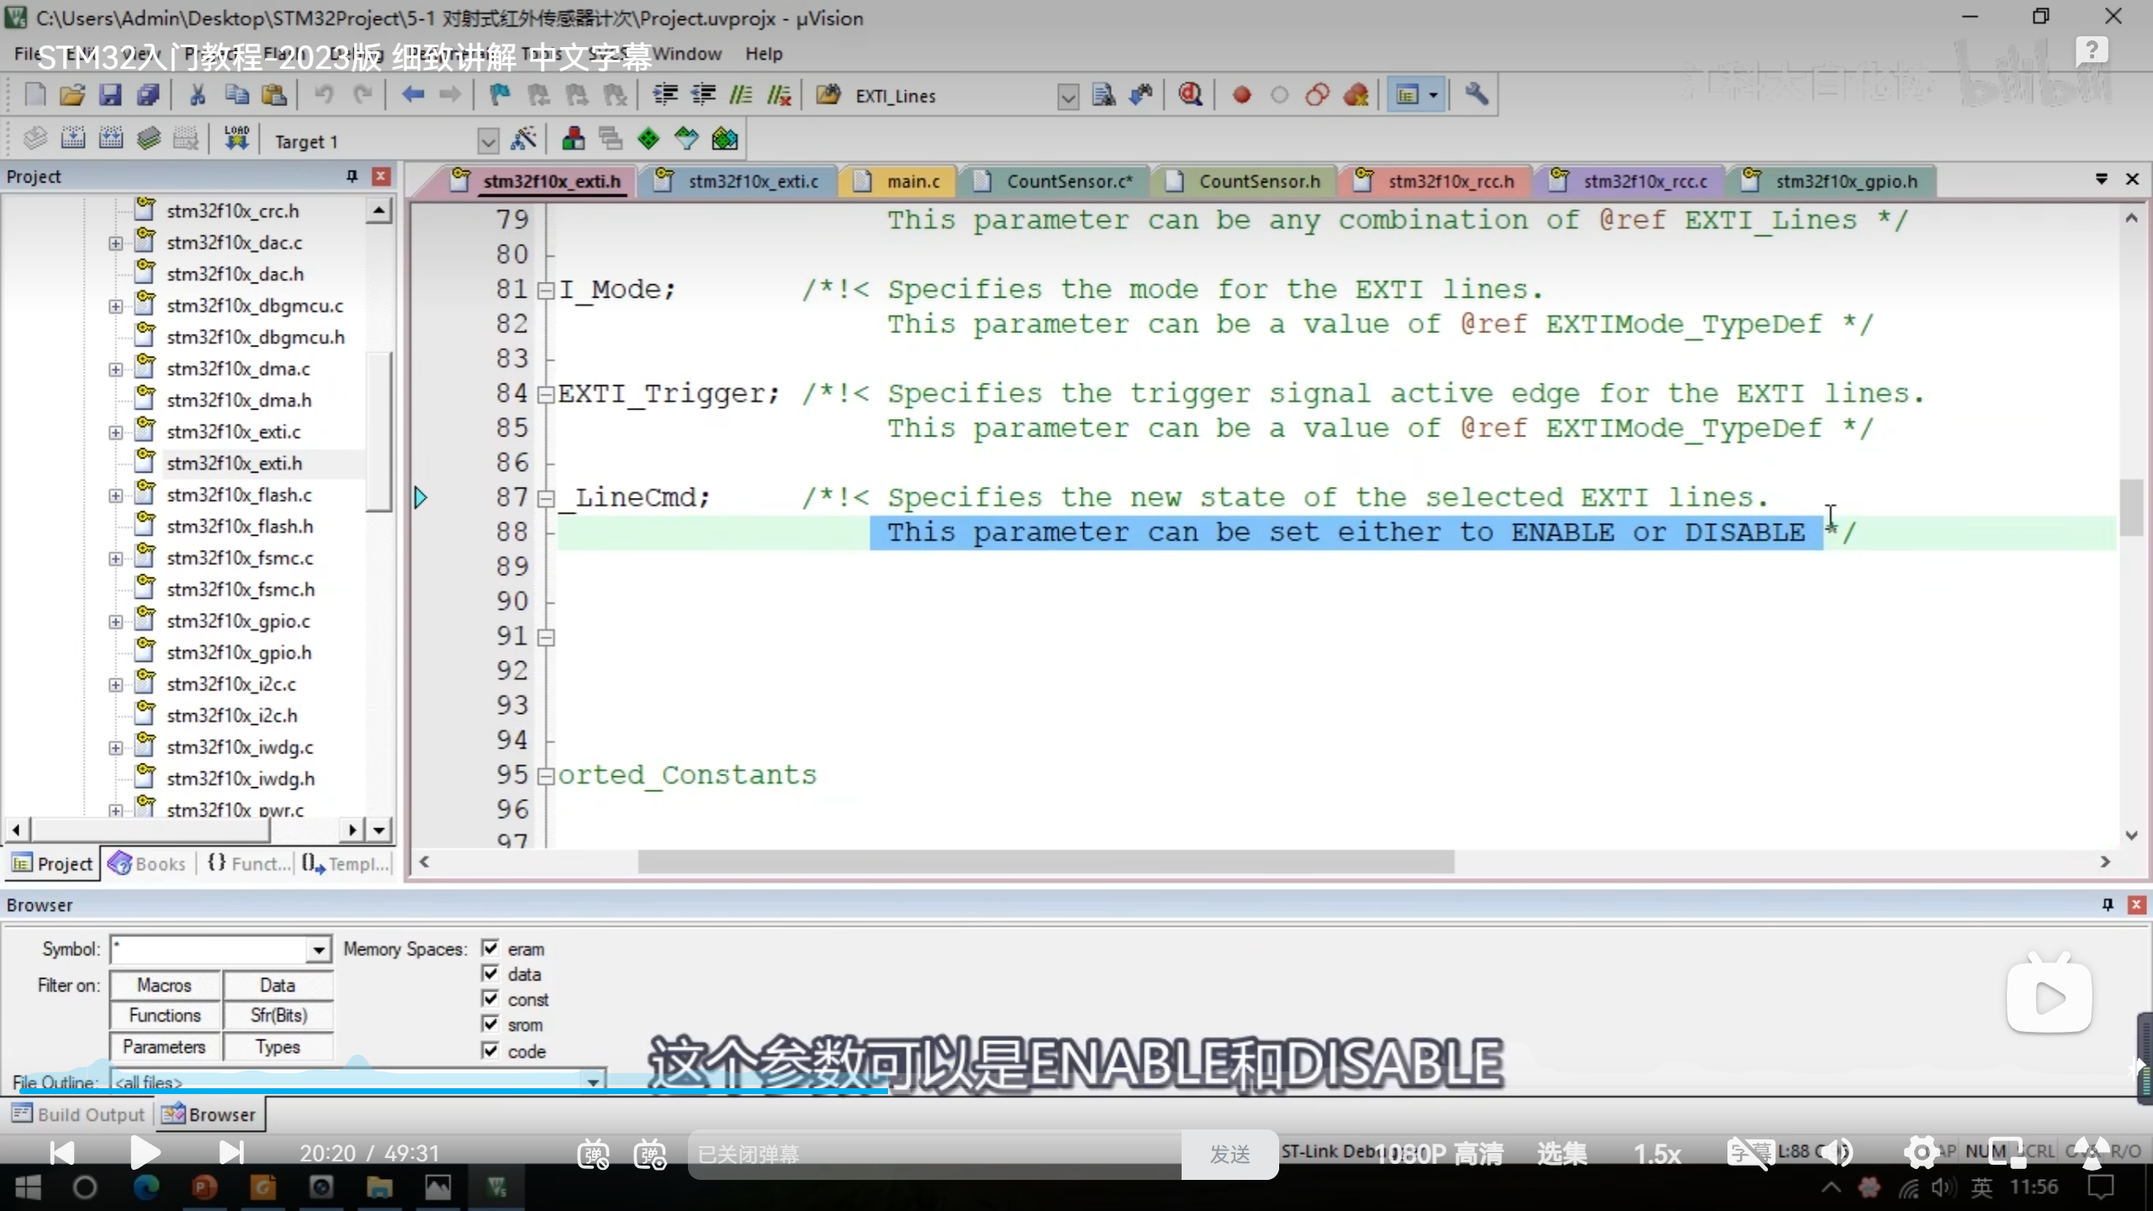Image resolution: width=2153 pixels, height=1211 pixels.
Task: Uncheck the eram memory space checkbox
Action: [490, 949]
